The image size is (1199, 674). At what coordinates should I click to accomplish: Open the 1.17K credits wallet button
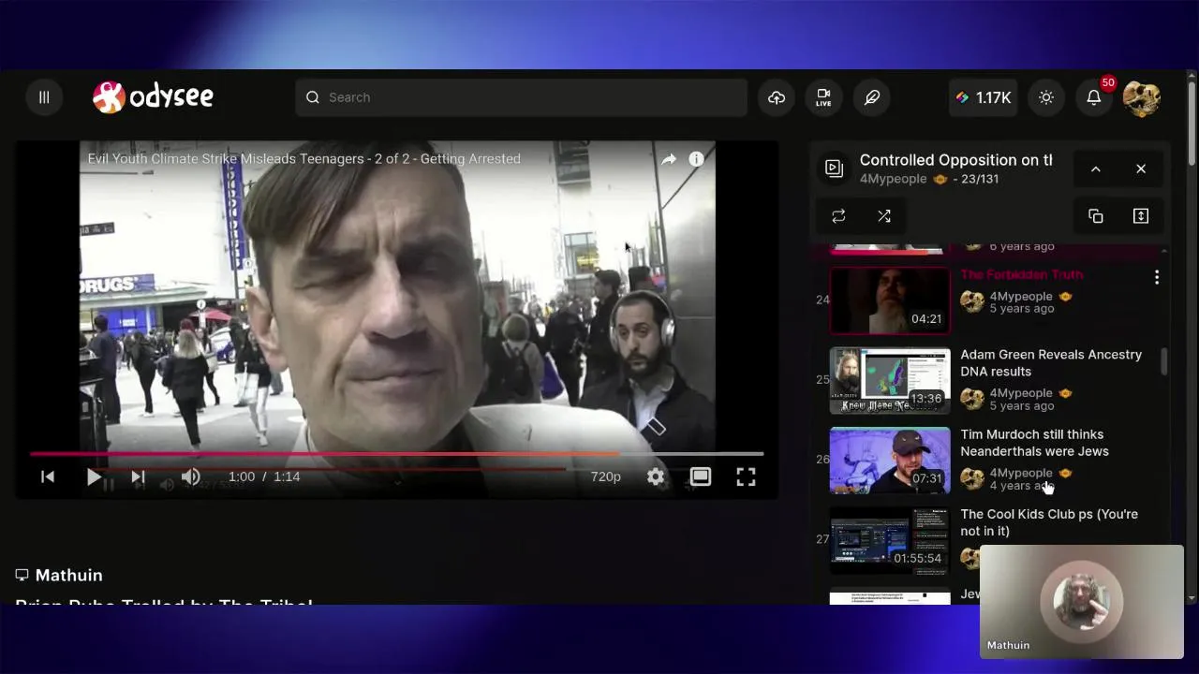[984, 97]
